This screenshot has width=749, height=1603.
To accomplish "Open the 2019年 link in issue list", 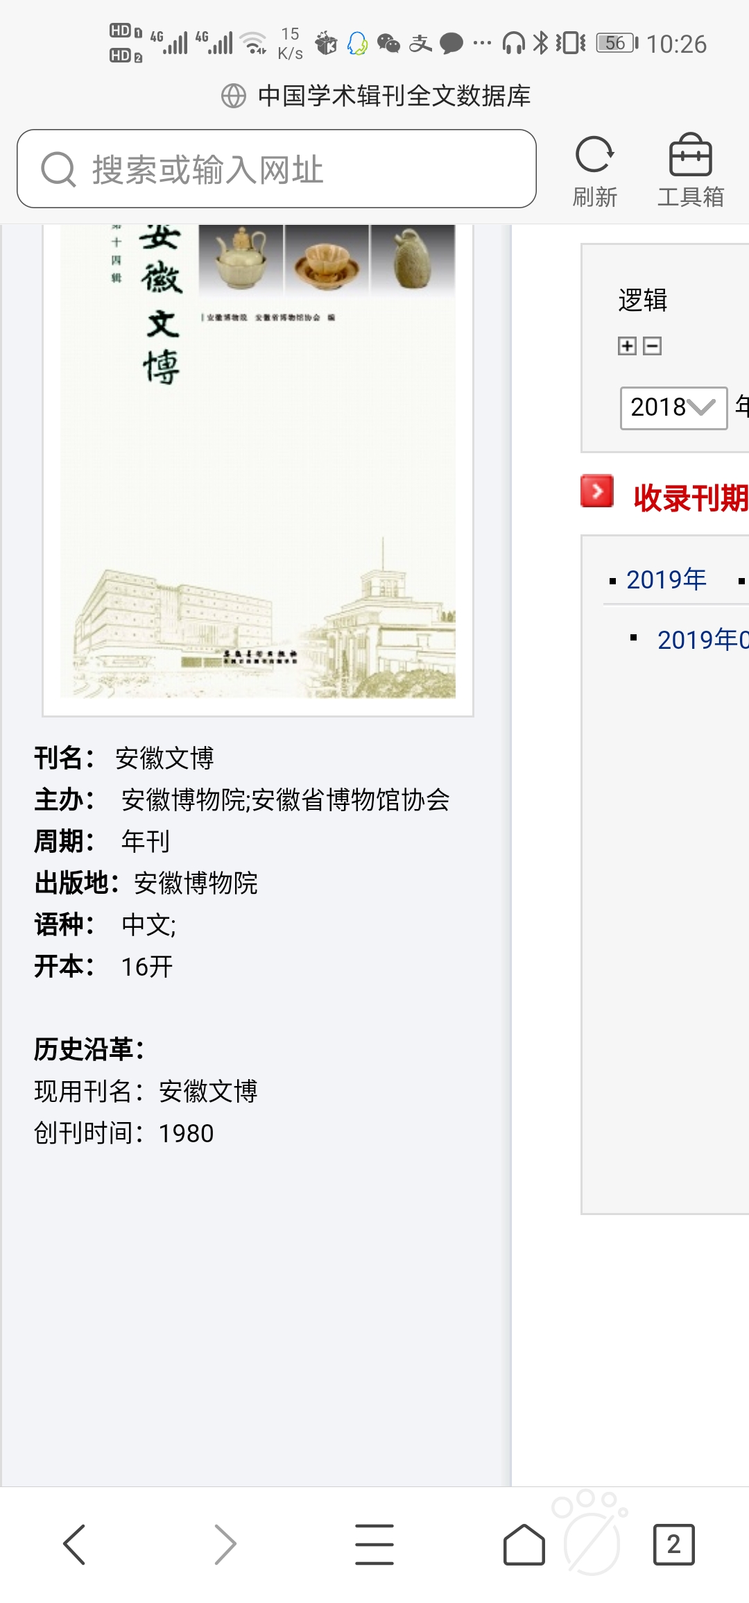I will pyautogui.click(x=666, y=579).
